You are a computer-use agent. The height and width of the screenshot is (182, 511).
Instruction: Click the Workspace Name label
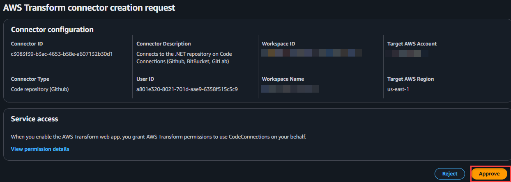coord(283,79)
